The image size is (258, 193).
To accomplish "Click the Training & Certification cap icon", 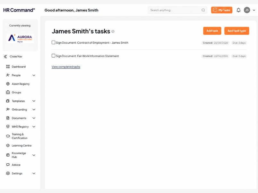I will pos(8,136).
